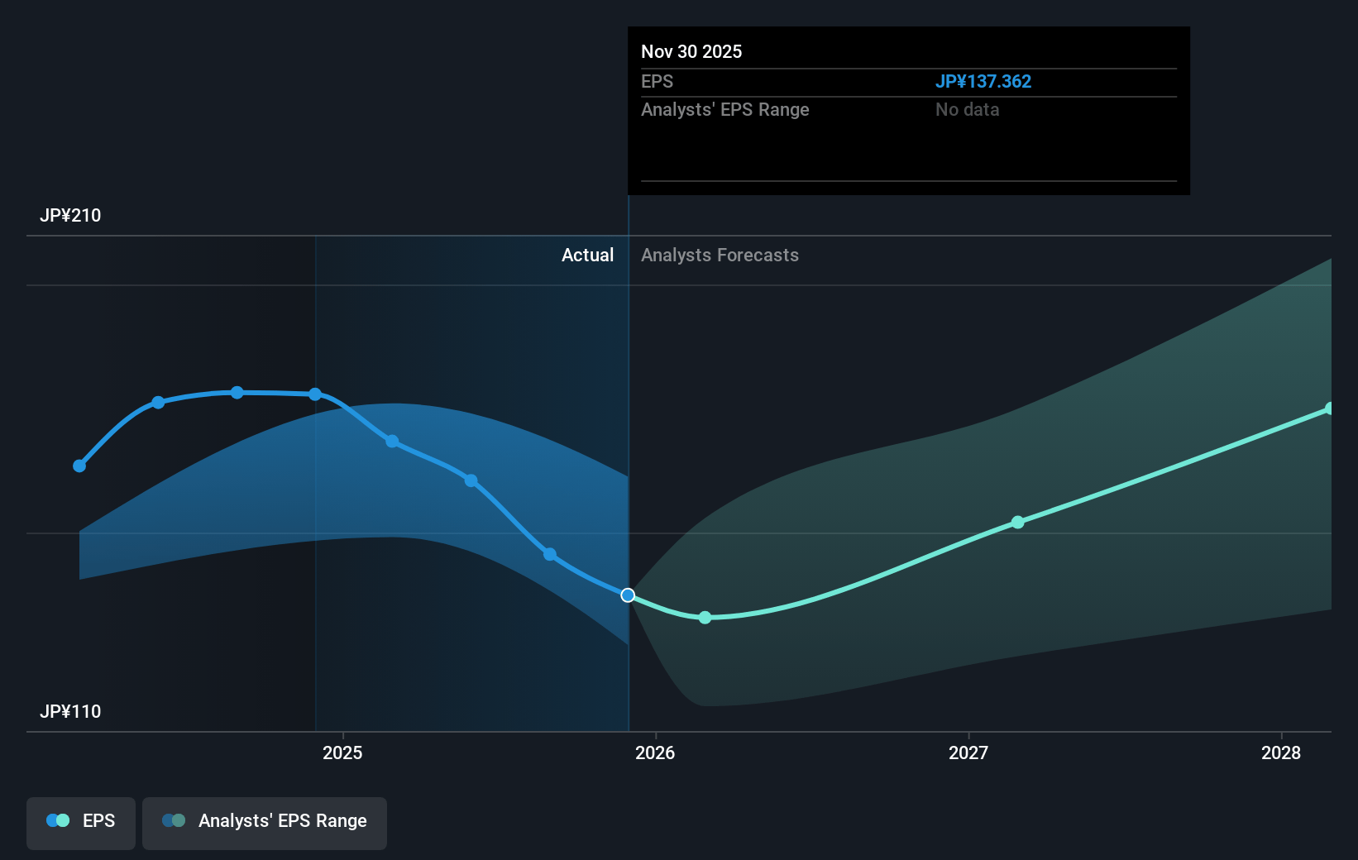Viewport: 1358px width, 860px height.
Task: Click the first EPS data point at chart start
Action: click(79, 466)
